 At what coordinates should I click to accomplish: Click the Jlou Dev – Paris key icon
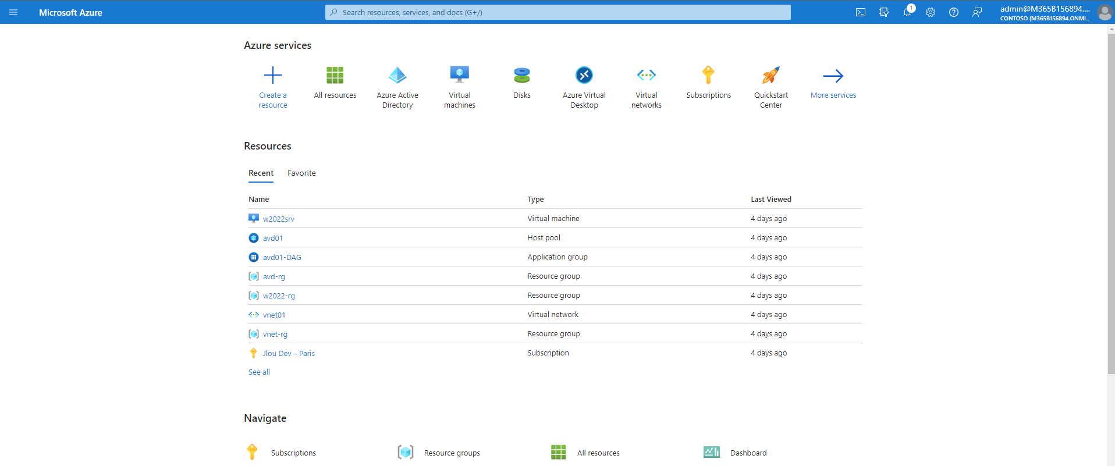(253, 353)
